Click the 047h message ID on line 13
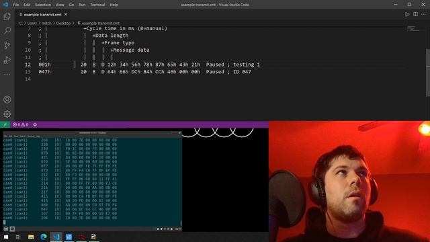This screenshot has height=242, width=430. click(x=44, y=72)
